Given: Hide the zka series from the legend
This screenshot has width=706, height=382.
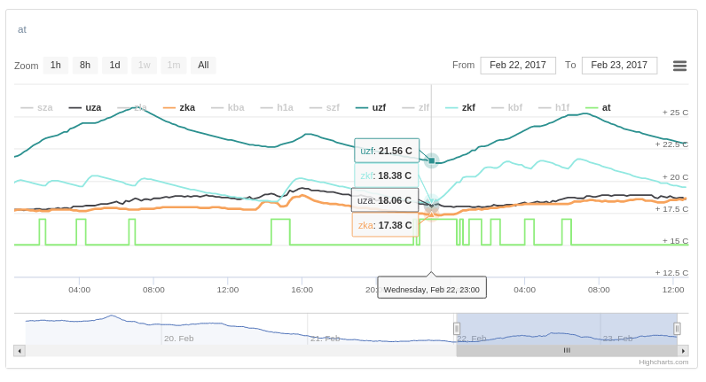Looking at the screenshot, I should click(179, 107).
